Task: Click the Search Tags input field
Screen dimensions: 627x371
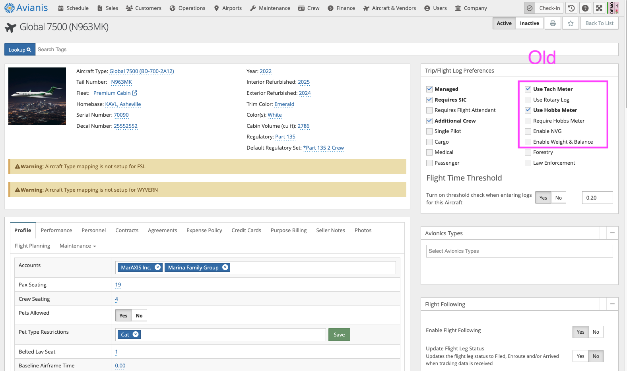Action: point(327,50)
